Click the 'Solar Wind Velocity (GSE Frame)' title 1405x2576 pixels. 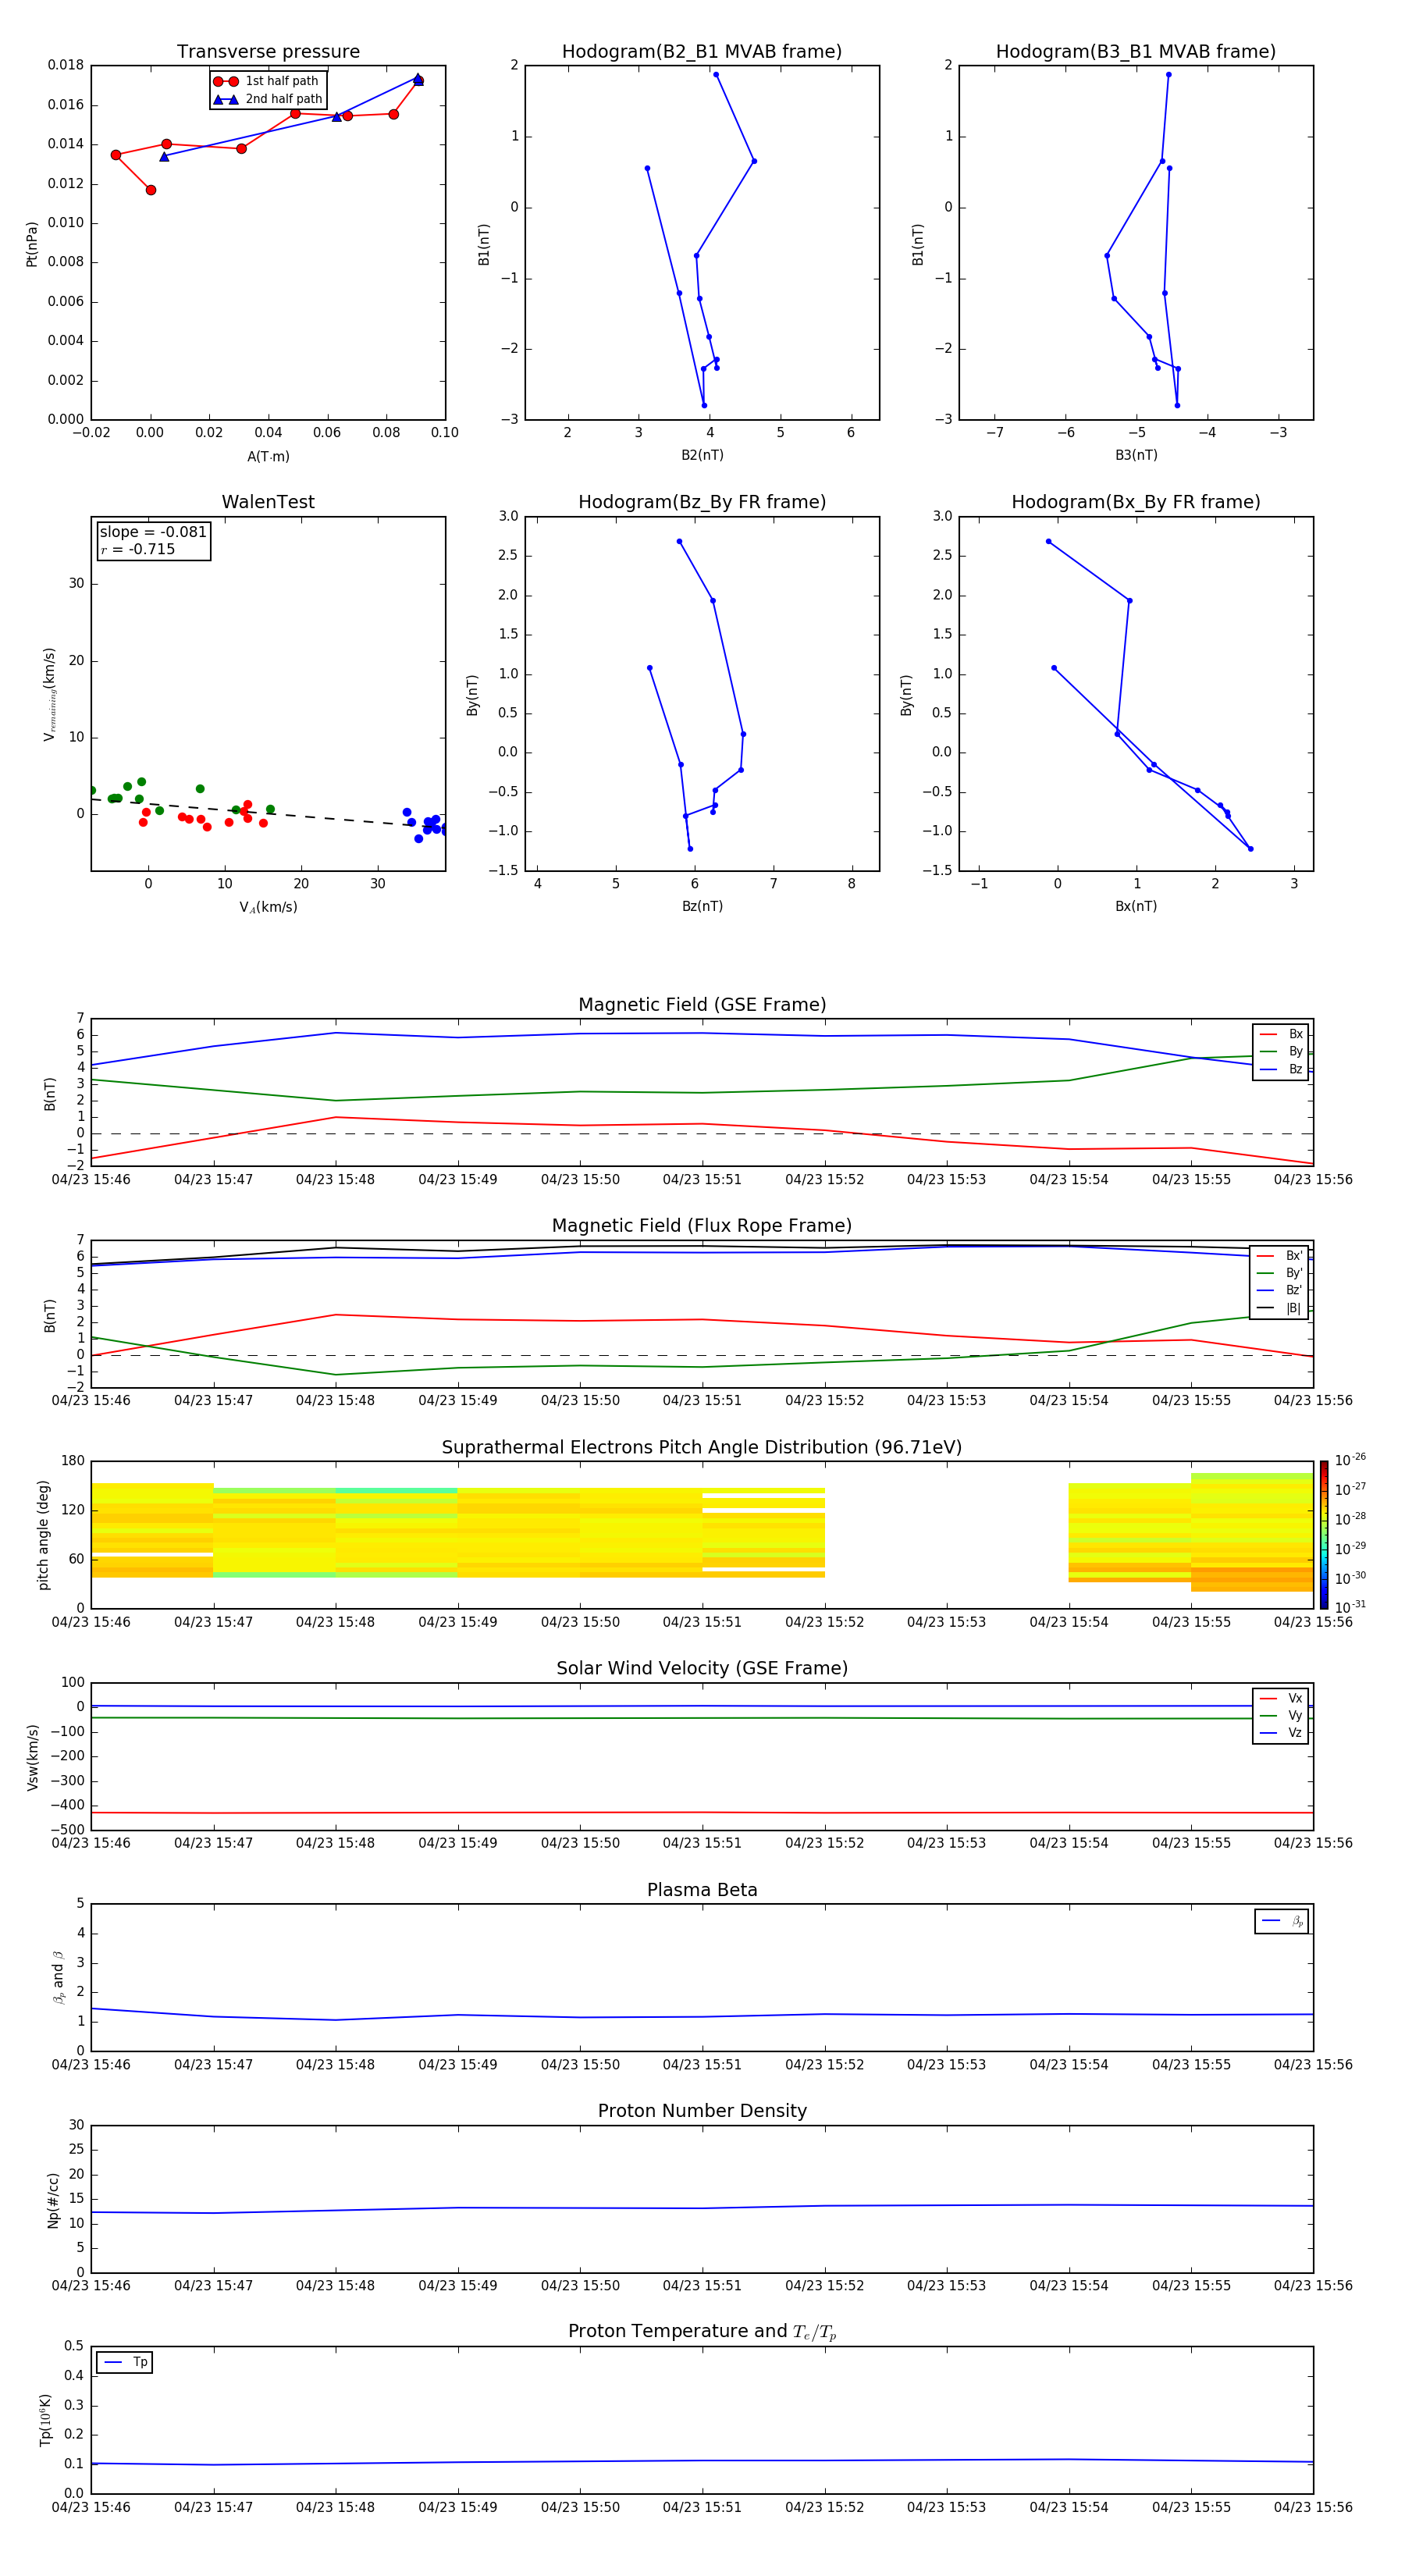702,1668
